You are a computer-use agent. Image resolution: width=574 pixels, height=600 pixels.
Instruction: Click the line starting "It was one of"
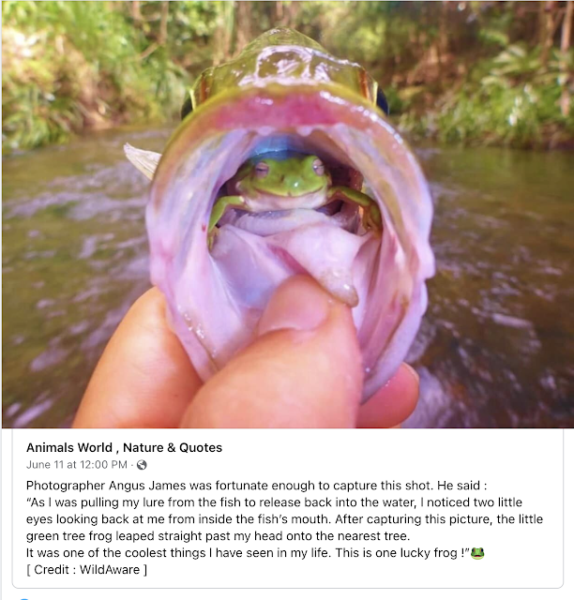tap(255, 553)
